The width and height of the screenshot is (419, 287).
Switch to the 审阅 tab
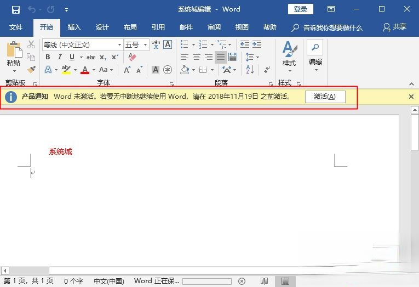point(214,27)
